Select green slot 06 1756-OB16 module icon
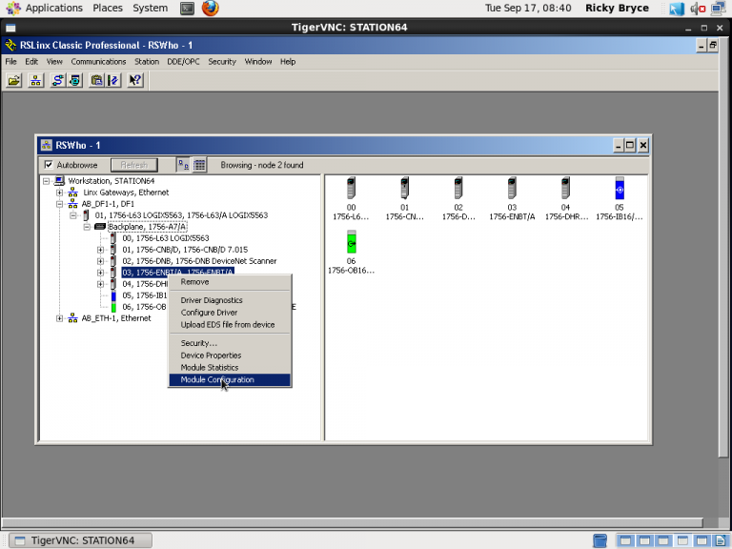 [x=352, y=242]
